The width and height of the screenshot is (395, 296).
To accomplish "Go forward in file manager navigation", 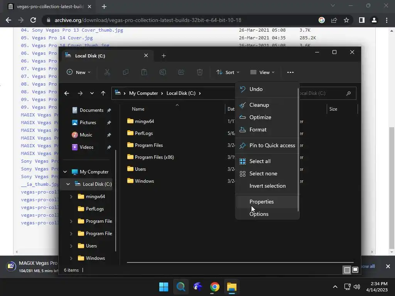I will coord(80,93).
